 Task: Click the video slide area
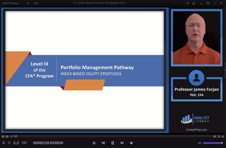[x=84, y=70]
